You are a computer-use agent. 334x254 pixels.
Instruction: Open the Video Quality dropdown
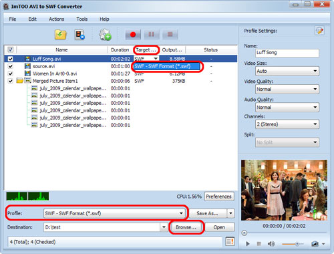tap(287, 90)
